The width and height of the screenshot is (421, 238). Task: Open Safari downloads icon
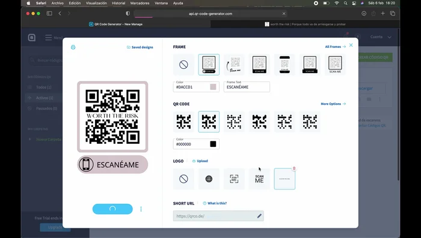[x=364, y=13]
